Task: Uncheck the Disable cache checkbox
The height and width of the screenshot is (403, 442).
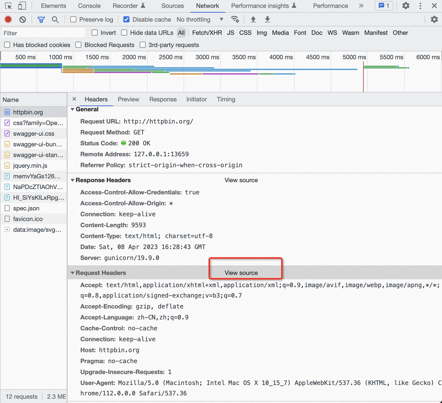Action: [126, 19]
